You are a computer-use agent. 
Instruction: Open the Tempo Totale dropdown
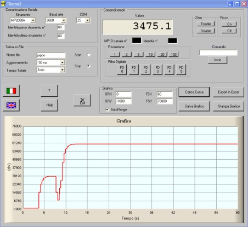[63, 70]
